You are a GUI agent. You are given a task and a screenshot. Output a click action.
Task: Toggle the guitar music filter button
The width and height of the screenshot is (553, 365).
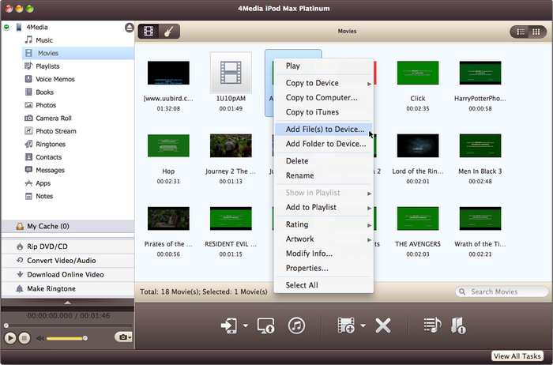(169, 32)
